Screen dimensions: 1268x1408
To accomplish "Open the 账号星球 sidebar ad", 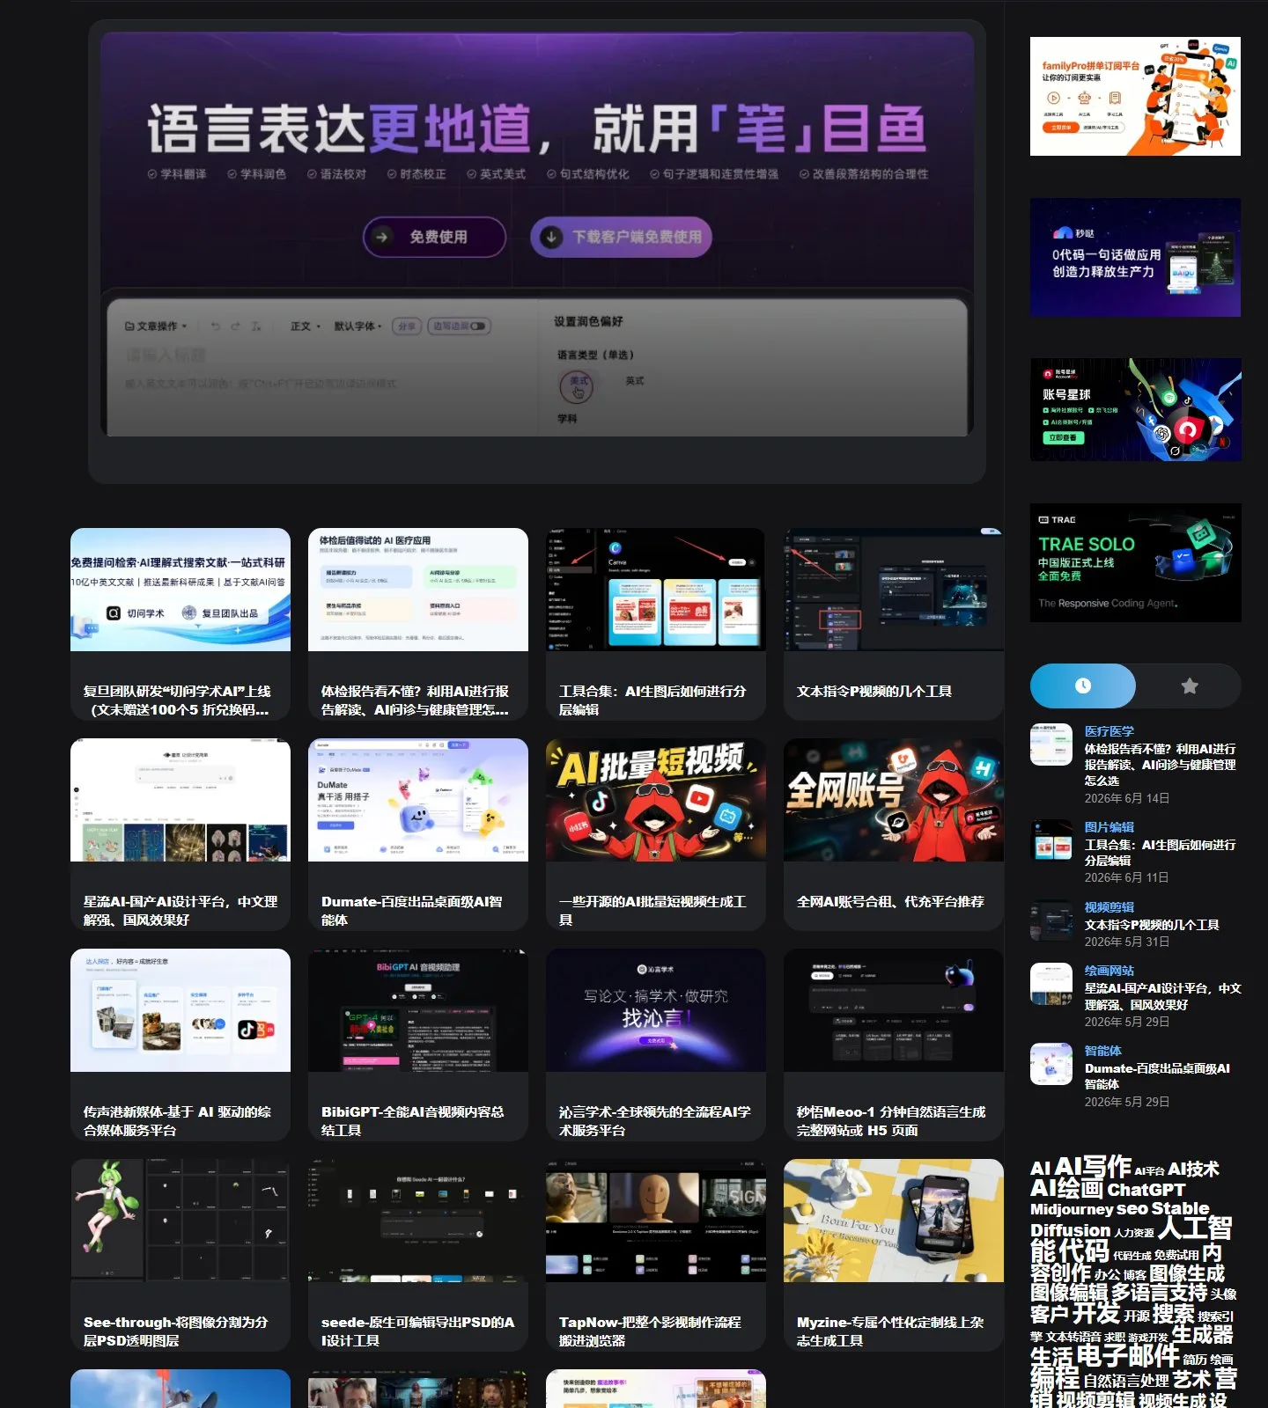I will pyautogui.click(x=1135, y=409).
